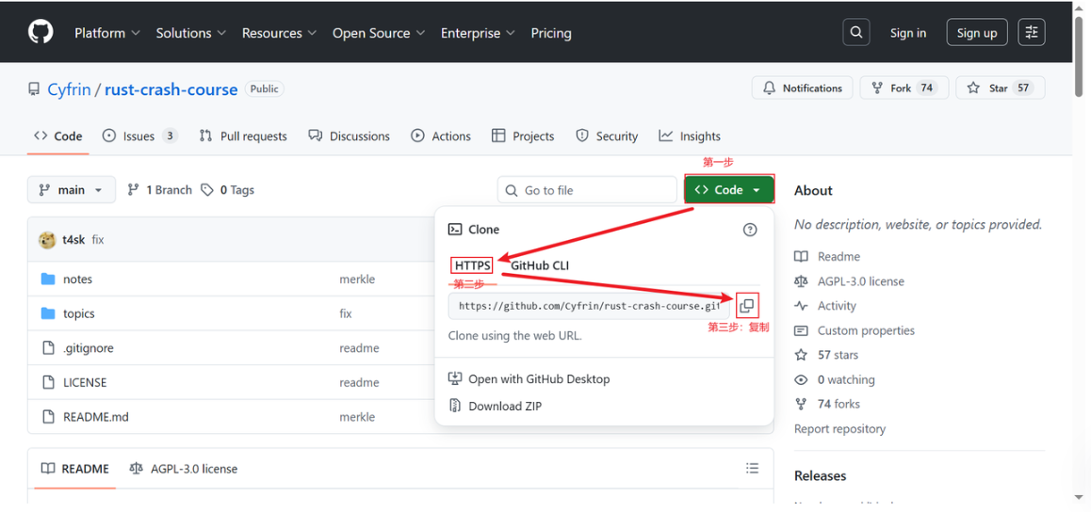View the 57 stars link
The width and height of the screenshot is (1091, 512).
[826, 355]
